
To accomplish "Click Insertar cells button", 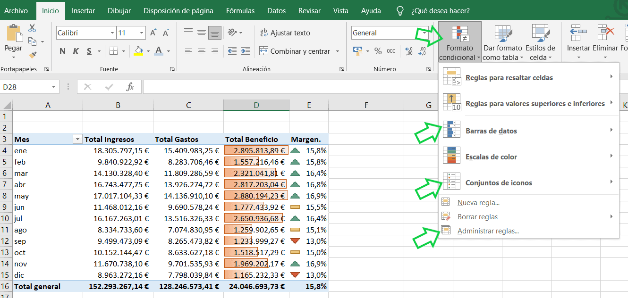I will 578,42.
